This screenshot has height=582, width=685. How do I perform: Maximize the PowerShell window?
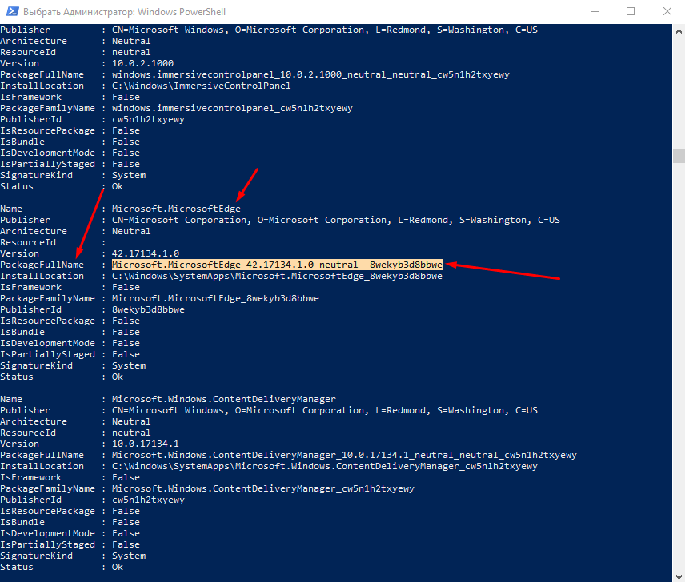click(x=631, y=11)
